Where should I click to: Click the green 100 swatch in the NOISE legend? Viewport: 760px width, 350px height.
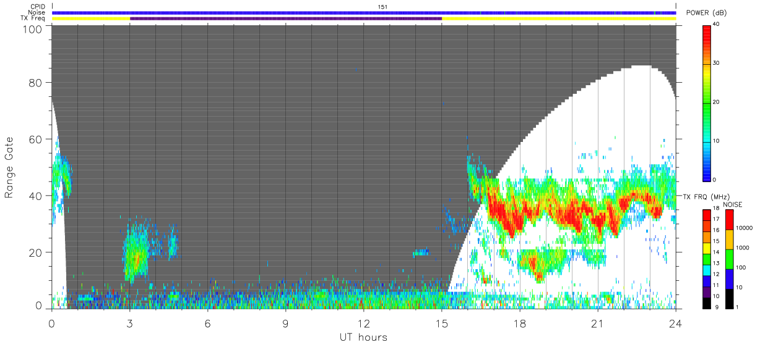coord(730,259)
